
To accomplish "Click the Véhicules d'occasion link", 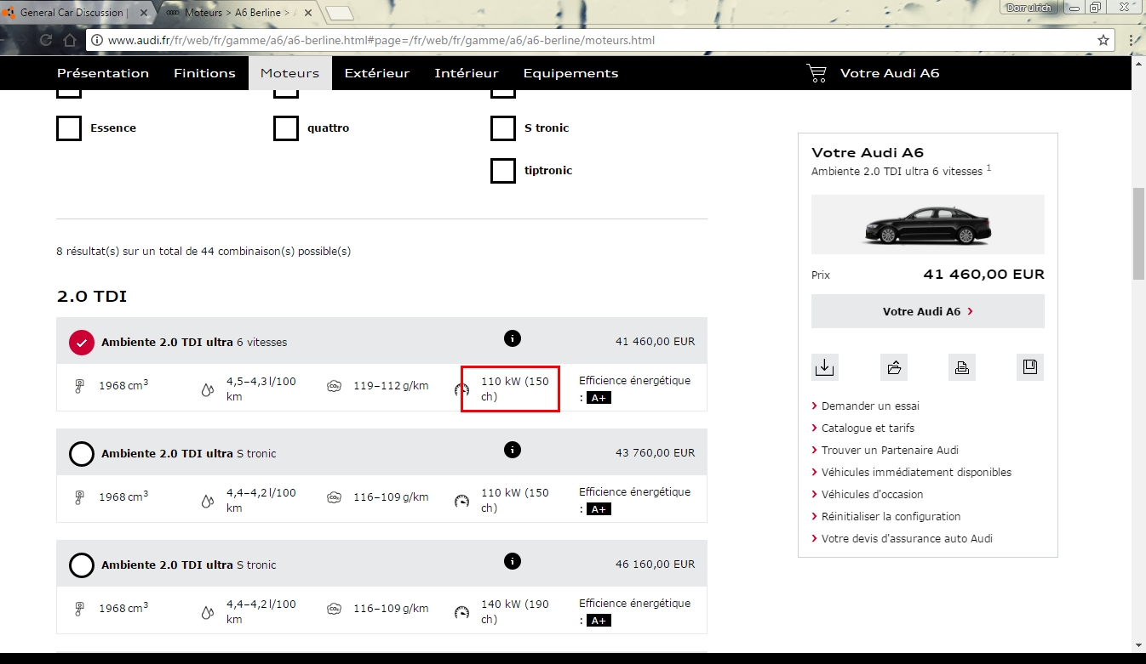I will 872,495.
